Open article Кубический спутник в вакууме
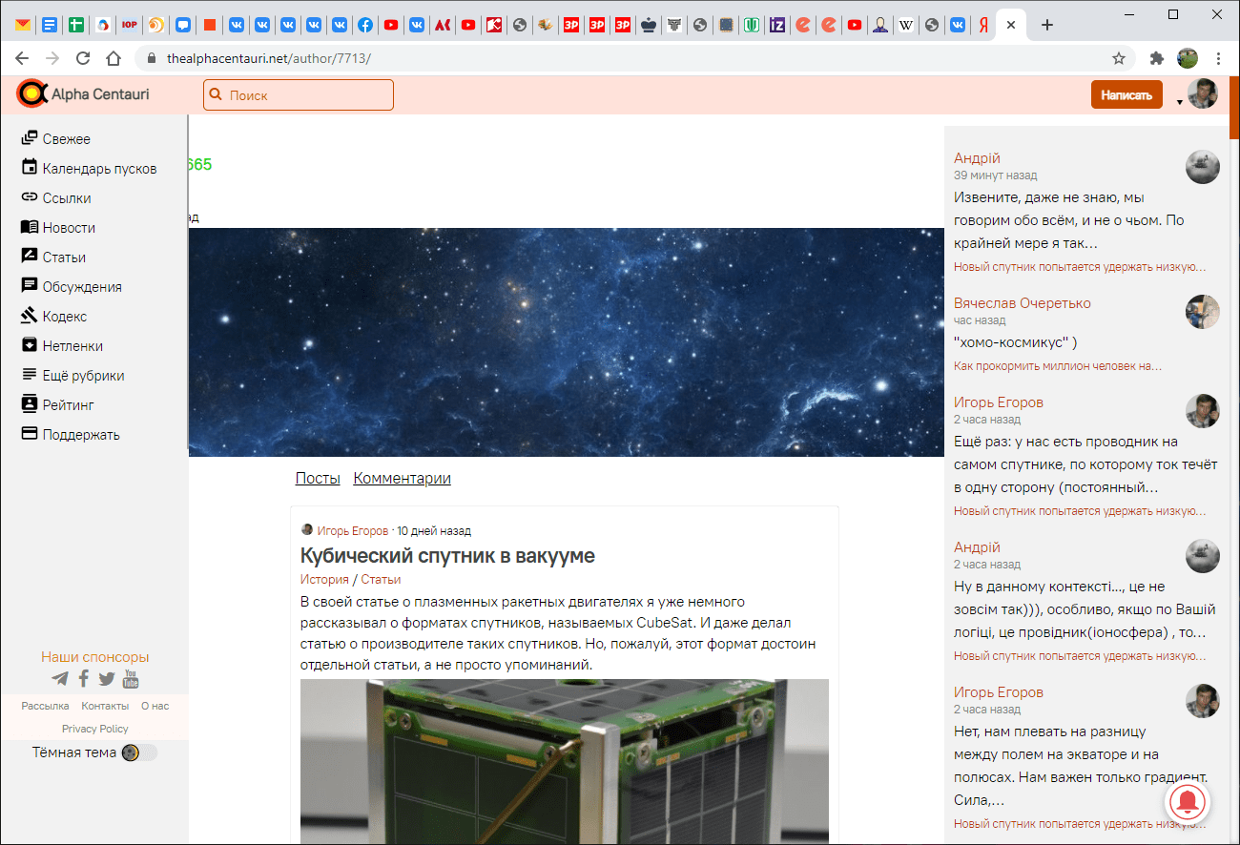 click(447, 556)
